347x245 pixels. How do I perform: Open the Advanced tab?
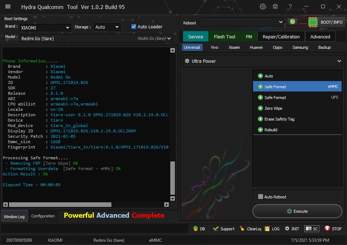pyautogui.click(x=320, y=37)
